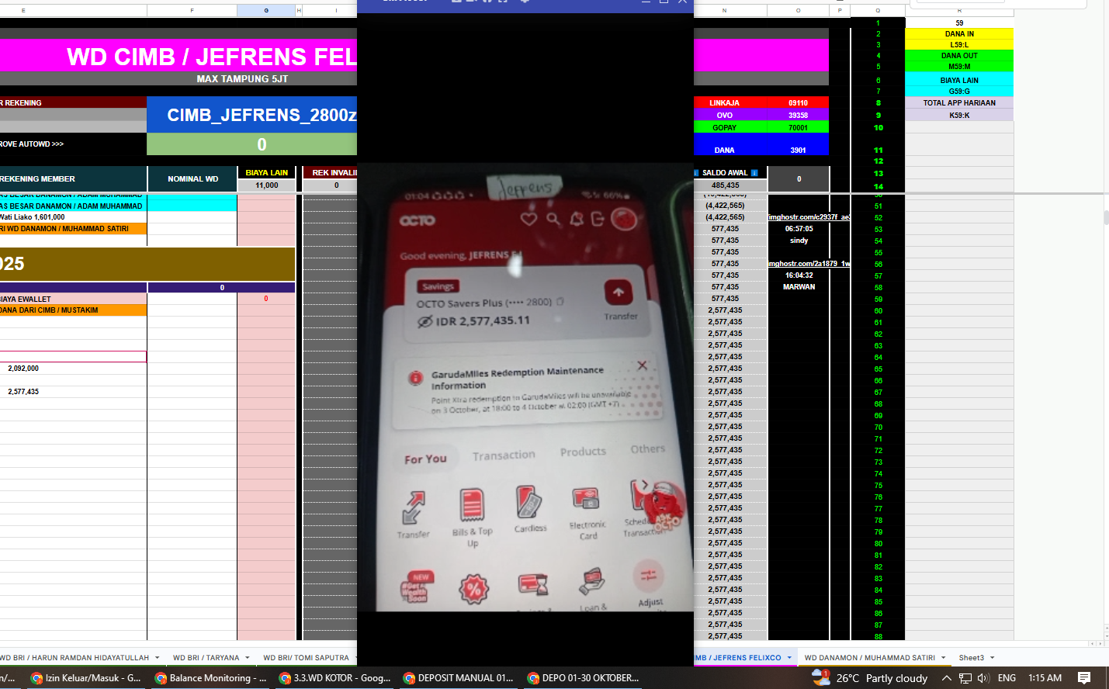The height and width of the screenshot is (689, 1109).
Task: Tap the red info icon on the GarudaMiles banner
Action: pyautogui.click(x=416, y=378)
